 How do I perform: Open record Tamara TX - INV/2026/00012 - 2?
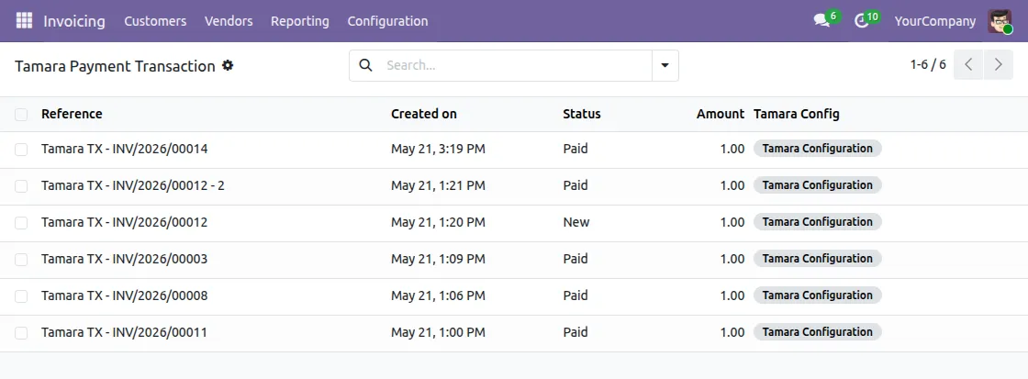pyautogui.click(x=132, y=185)
